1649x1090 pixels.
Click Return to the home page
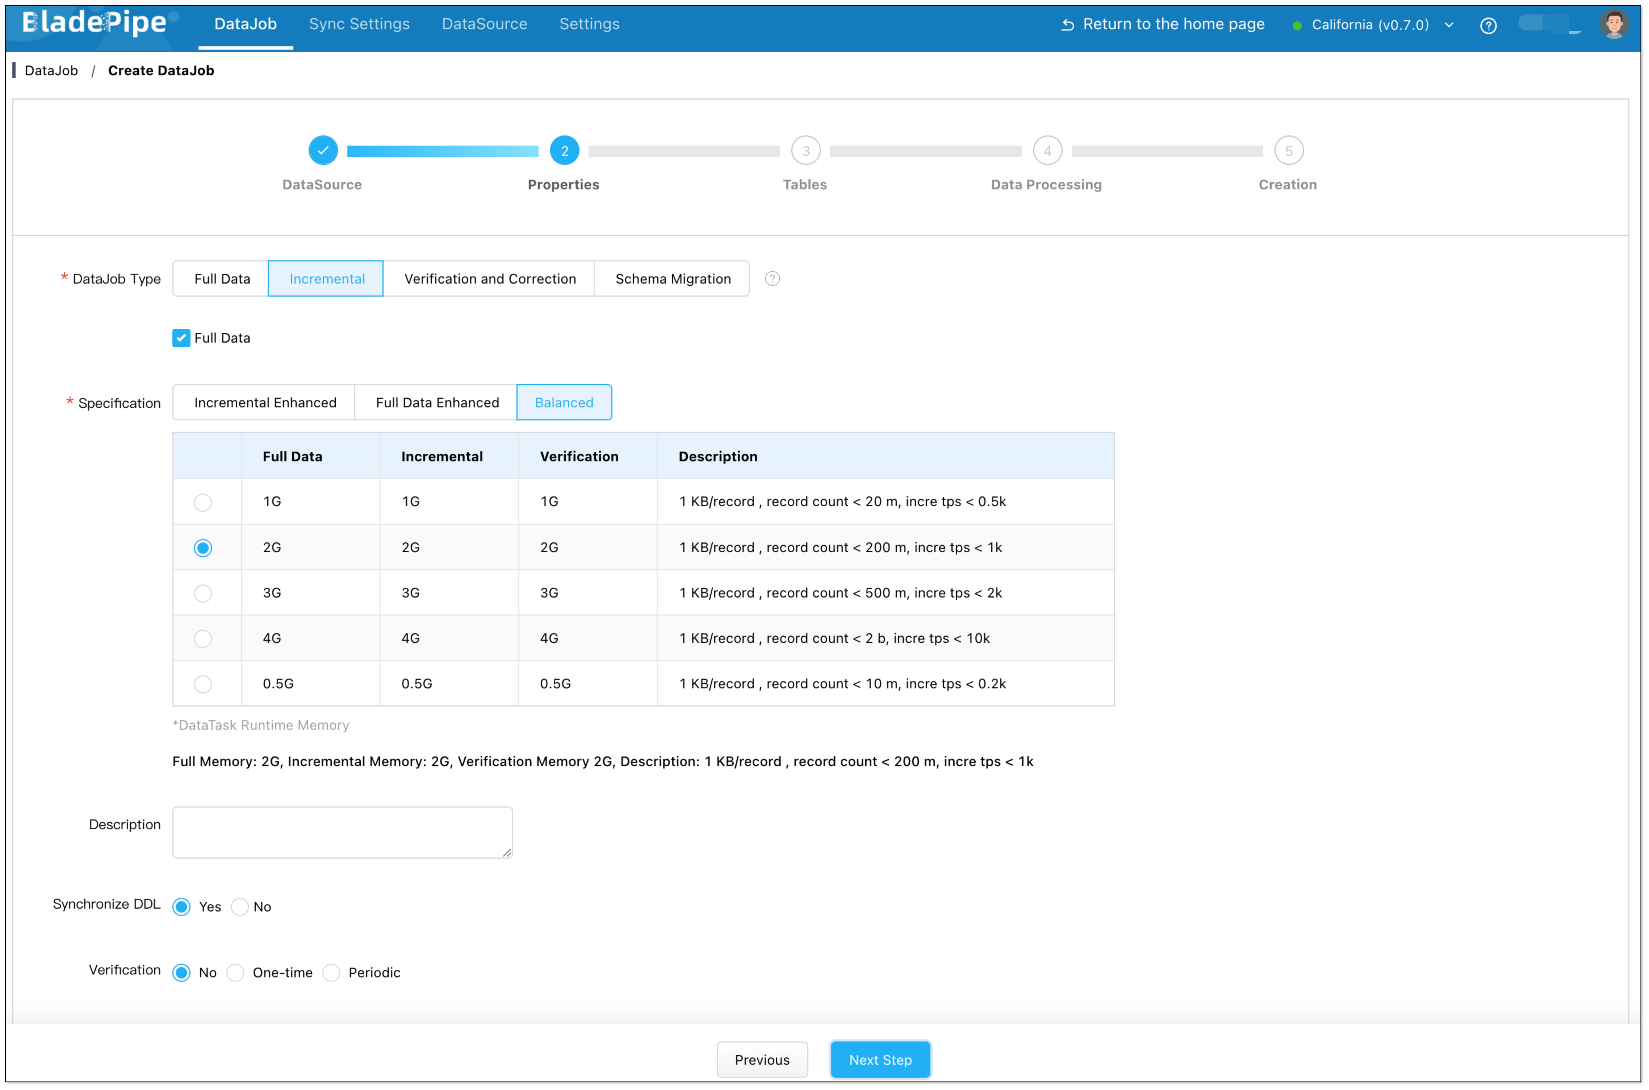[x=1162, y=24]
